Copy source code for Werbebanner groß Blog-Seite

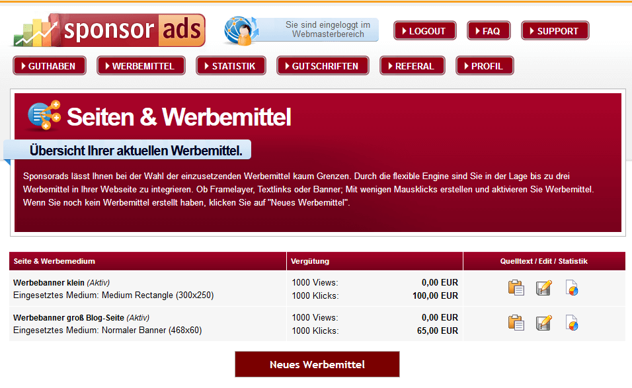(516, 323)
